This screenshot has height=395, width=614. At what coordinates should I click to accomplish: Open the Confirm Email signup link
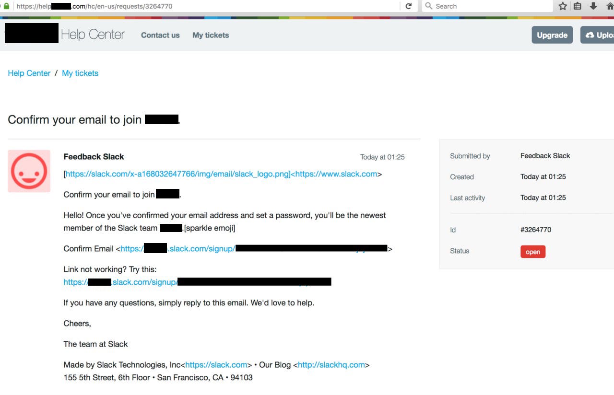(254, 249)
